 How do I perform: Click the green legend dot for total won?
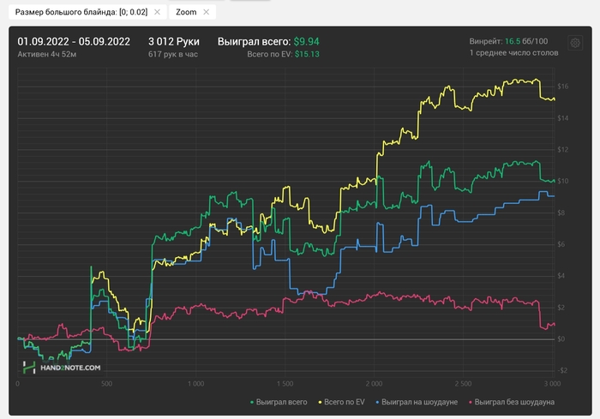[252, 403]
